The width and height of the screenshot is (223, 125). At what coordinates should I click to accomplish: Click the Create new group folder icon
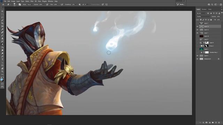tap(213, 123)
